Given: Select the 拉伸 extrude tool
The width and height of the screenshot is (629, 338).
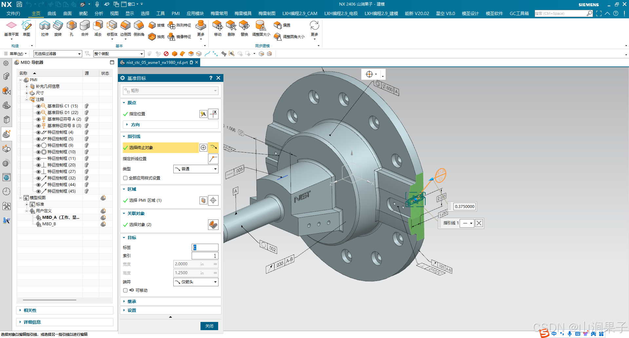Looking at the screenshot, I should click(x=45, y=28).
